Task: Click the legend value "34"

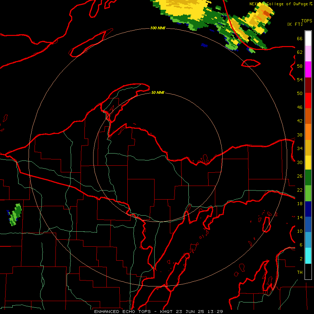Action: click(300, 149)
